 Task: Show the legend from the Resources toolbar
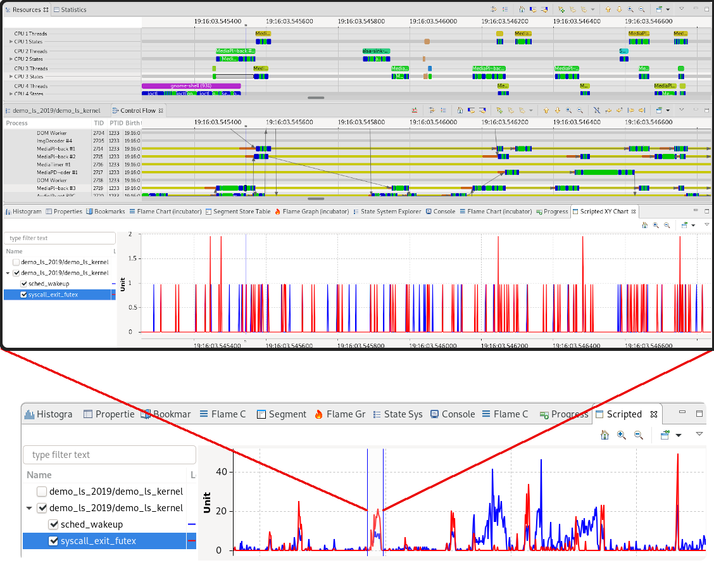504,10
